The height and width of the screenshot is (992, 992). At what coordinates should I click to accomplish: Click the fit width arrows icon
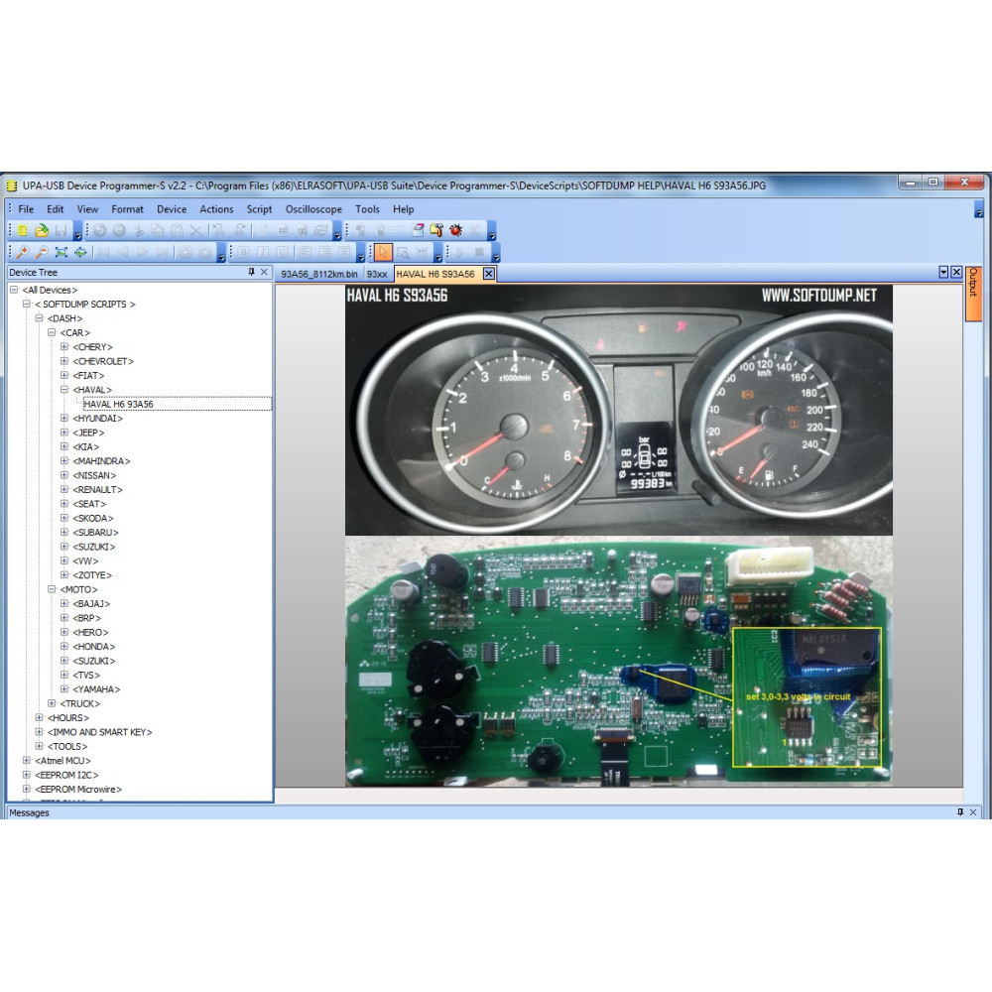click(80, 253)
